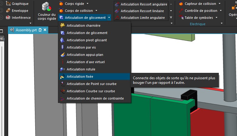Select the Enveloppe icon

(x=8, y=11)
